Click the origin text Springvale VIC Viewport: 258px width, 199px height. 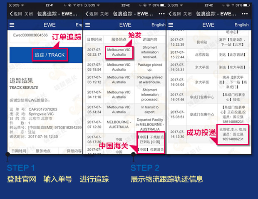[41, 114]
